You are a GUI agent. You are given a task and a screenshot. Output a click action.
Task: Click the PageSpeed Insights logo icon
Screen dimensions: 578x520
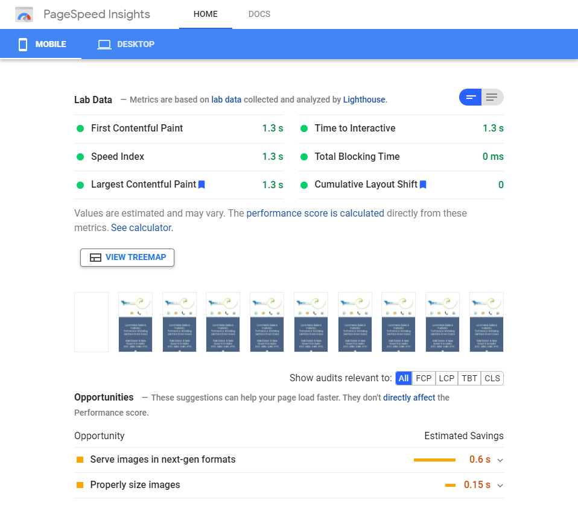coord(24,14)
